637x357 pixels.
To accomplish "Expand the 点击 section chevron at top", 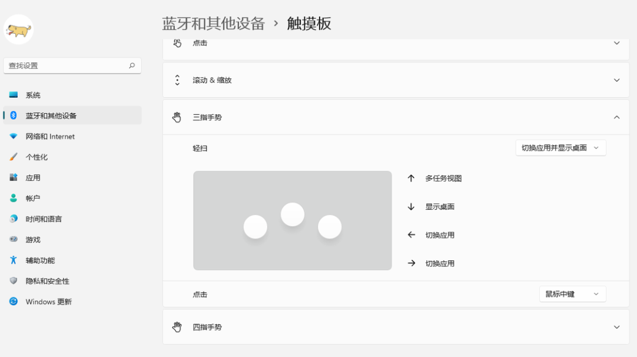I will pyautogui.click(x=616, y=43).
